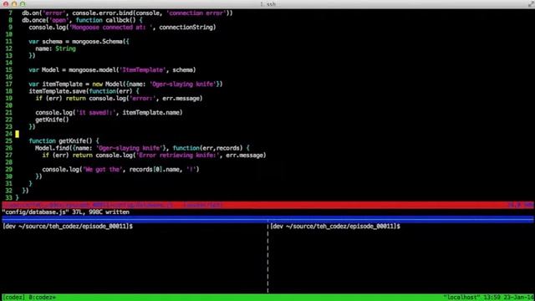Viewport: 535px width, 301px height.
Task: Click the tmux window tab "0:codez"
Action: point(42,298)
